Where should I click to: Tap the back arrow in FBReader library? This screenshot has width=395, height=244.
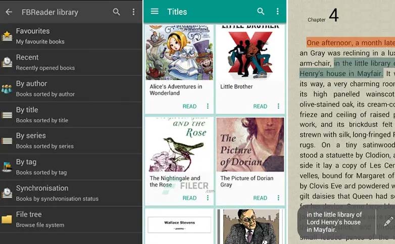point(9,12)
